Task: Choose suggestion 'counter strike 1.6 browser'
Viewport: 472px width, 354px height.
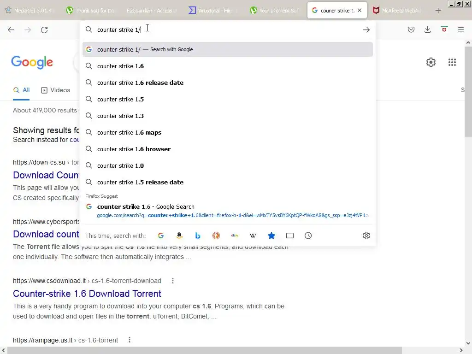Action: [x=228, y=149]
